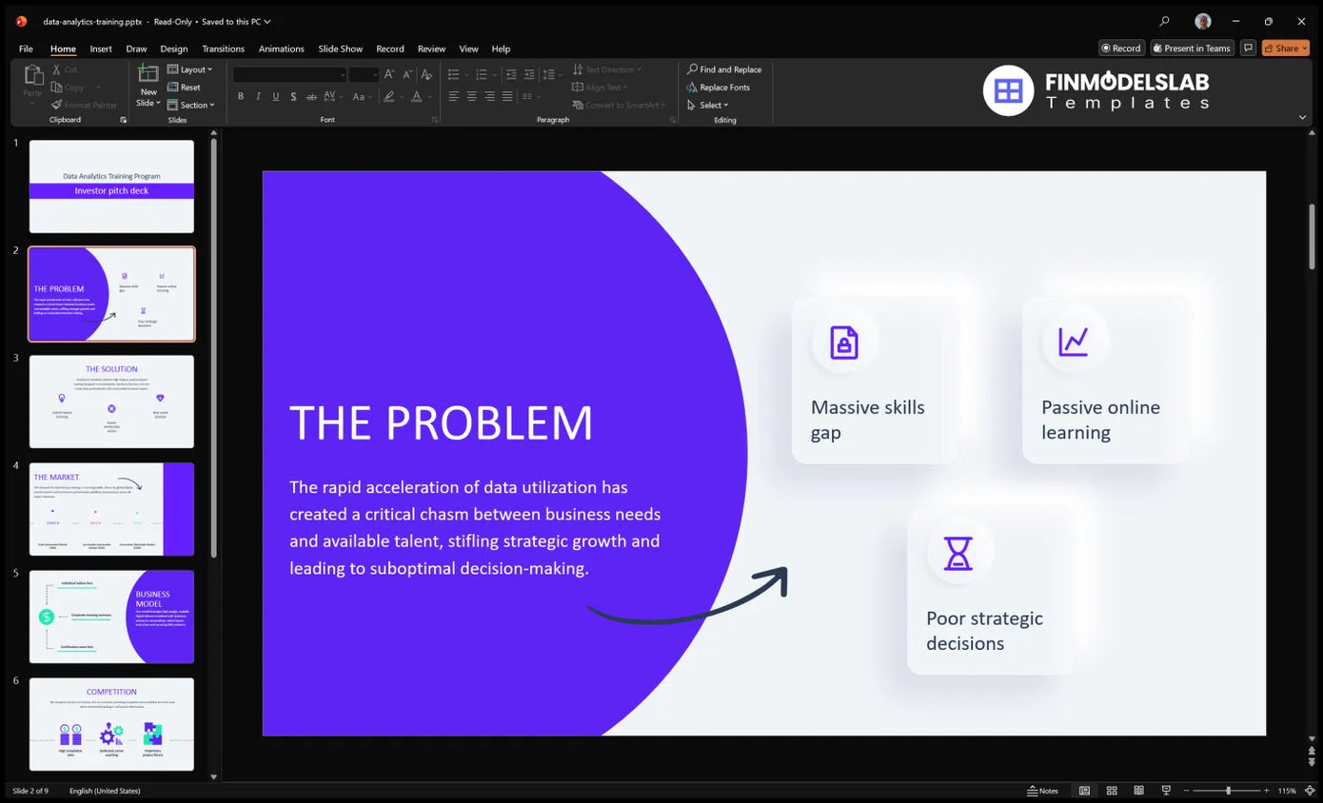
Task: Open the Change Case dropdown
Action: tap(363, 96)
